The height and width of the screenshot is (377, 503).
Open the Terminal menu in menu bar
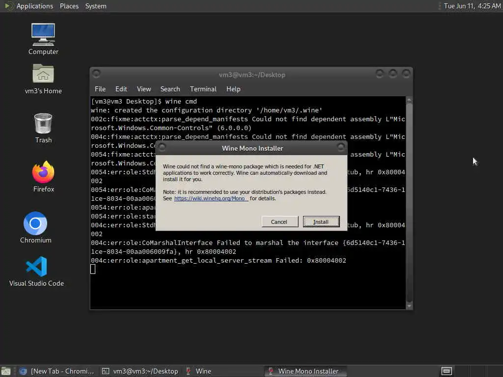tap(203, 89)
